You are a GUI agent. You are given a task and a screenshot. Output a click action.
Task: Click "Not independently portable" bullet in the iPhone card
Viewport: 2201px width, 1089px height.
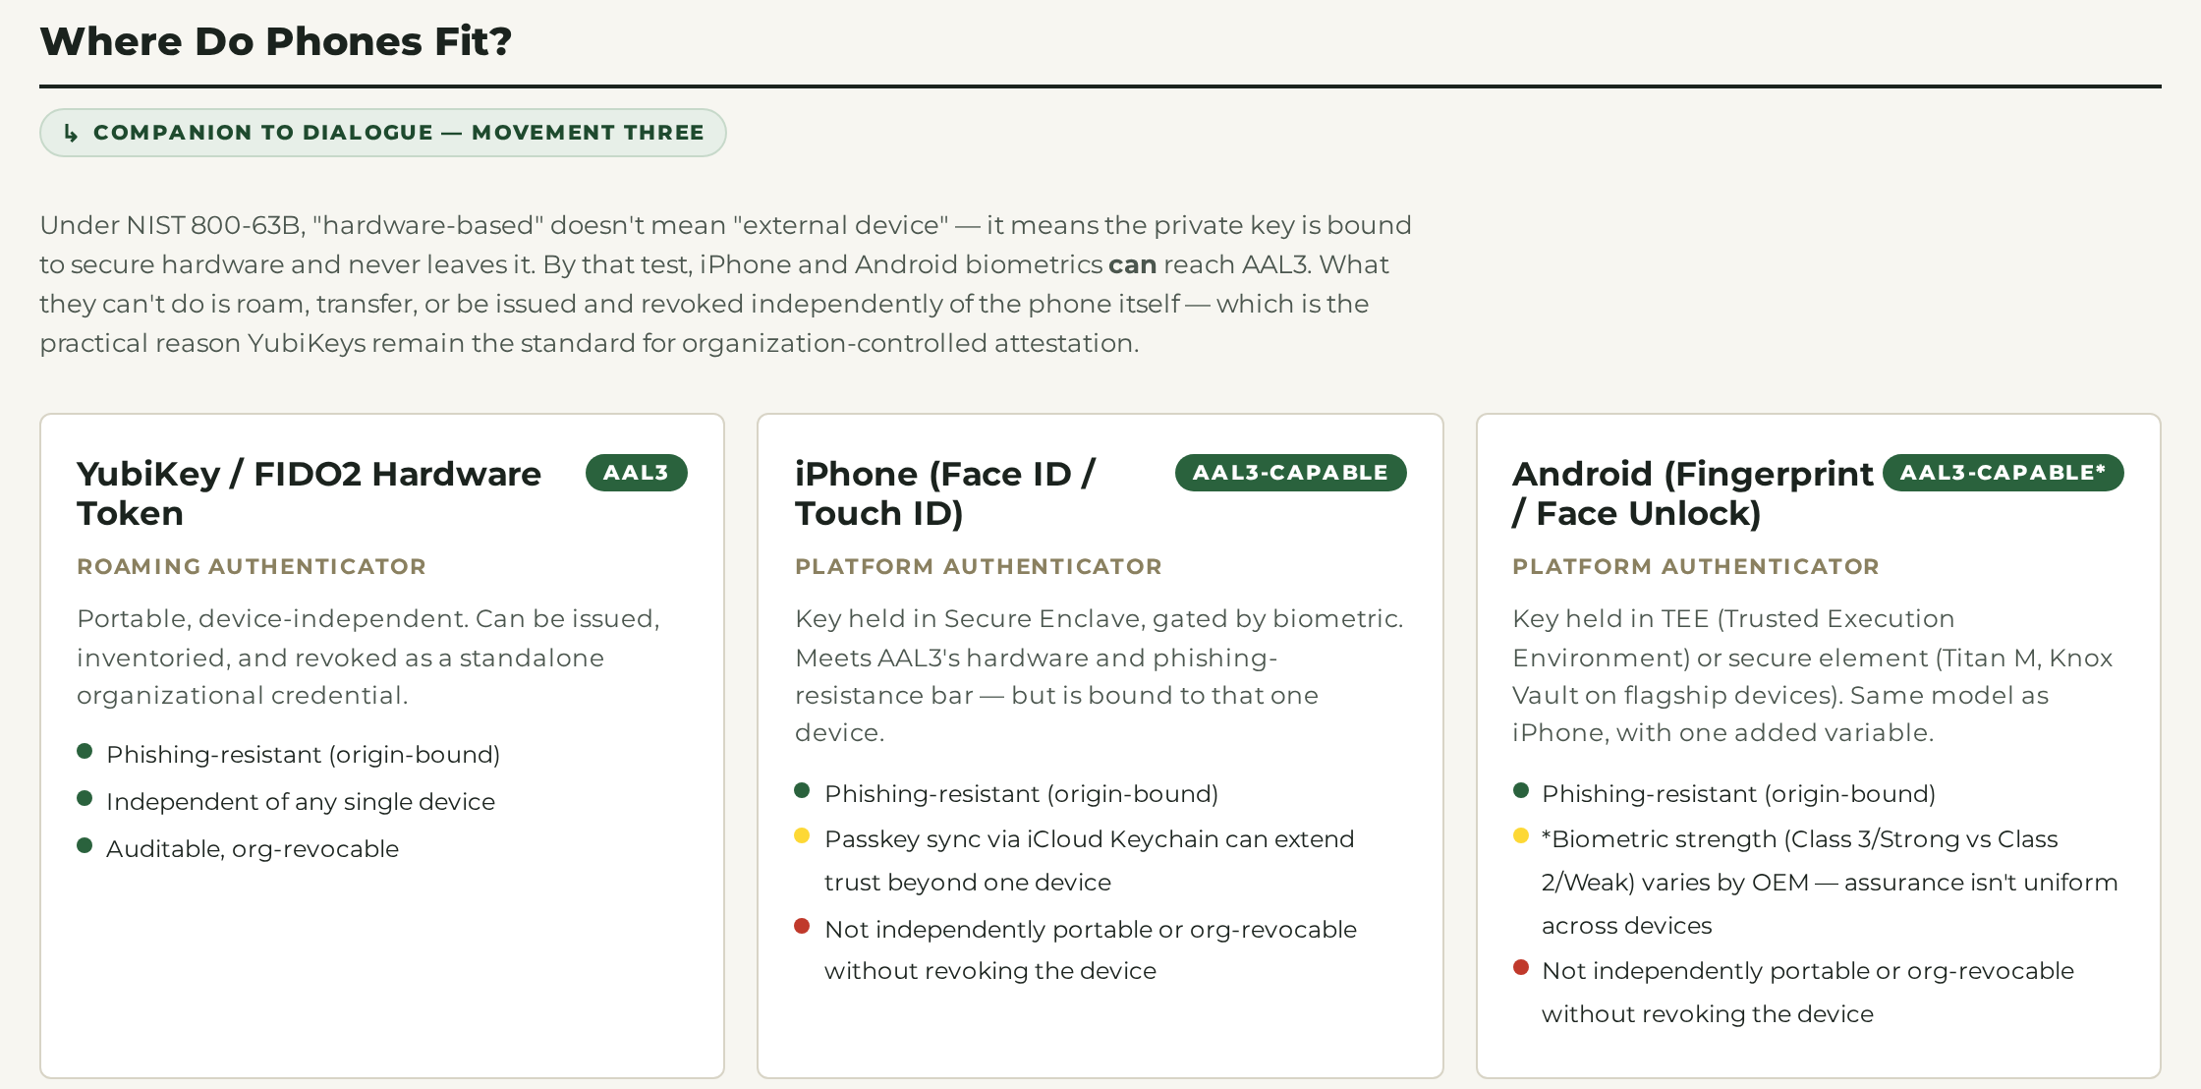[x=1091, y=949]
